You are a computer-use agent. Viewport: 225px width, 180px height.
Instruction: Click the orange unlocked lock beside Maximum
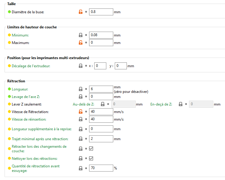81,43
